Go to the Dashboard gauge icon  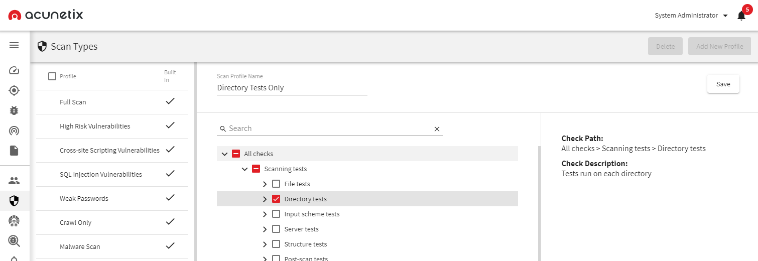pos(14,70)
